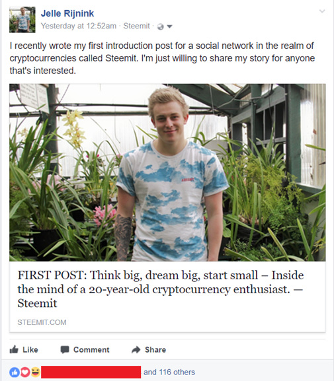Click the Share arrow icon
The width and height of the screenshot is (334, 381).
[x=136, y=350]
